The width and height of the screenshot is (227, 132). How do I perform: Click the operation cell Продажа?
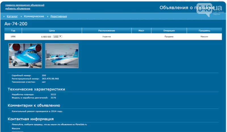(x=169, y=37)
